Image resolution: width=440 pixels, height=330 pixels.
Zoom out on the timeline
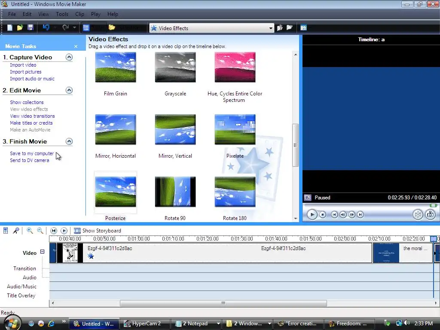[40, 231]
